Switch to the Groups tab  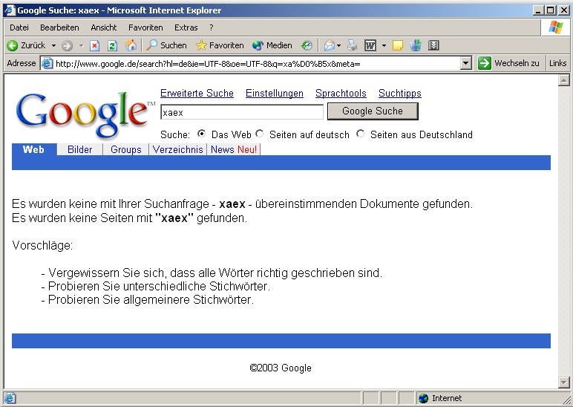point(126,149)
